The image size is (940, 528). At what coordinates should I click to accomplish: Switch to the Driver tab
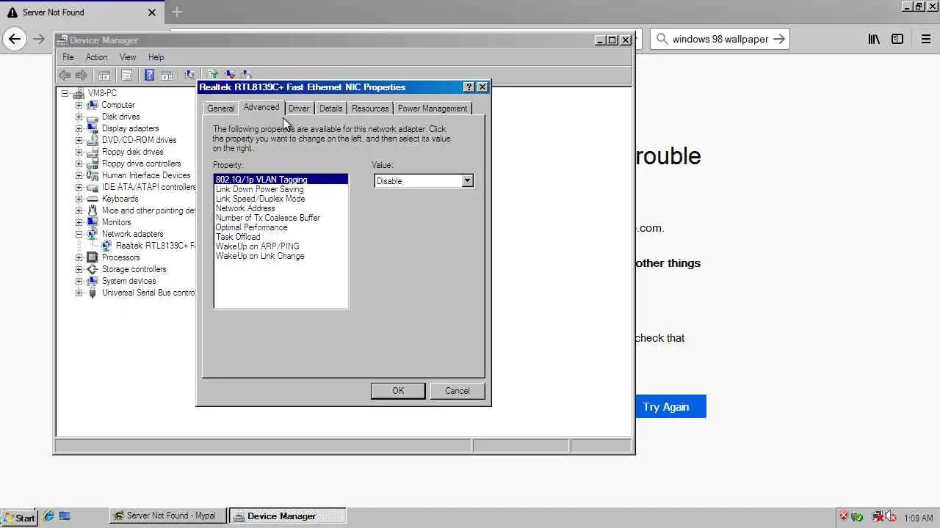pyautogui.click(x=299, y=109)
